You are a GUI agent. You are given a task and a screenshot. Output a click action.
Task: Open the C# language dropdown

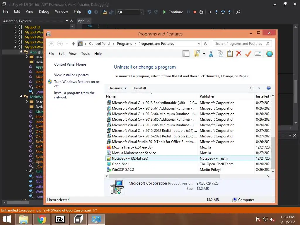pos(142,12)
